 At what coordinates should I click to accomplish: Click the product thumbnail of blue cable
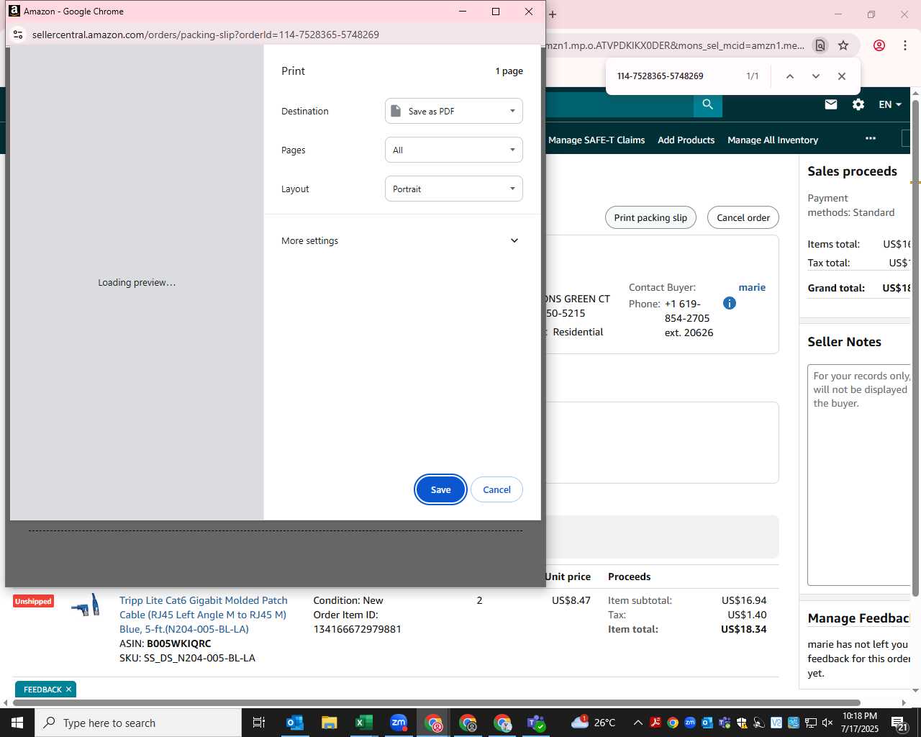click(86, 607)
